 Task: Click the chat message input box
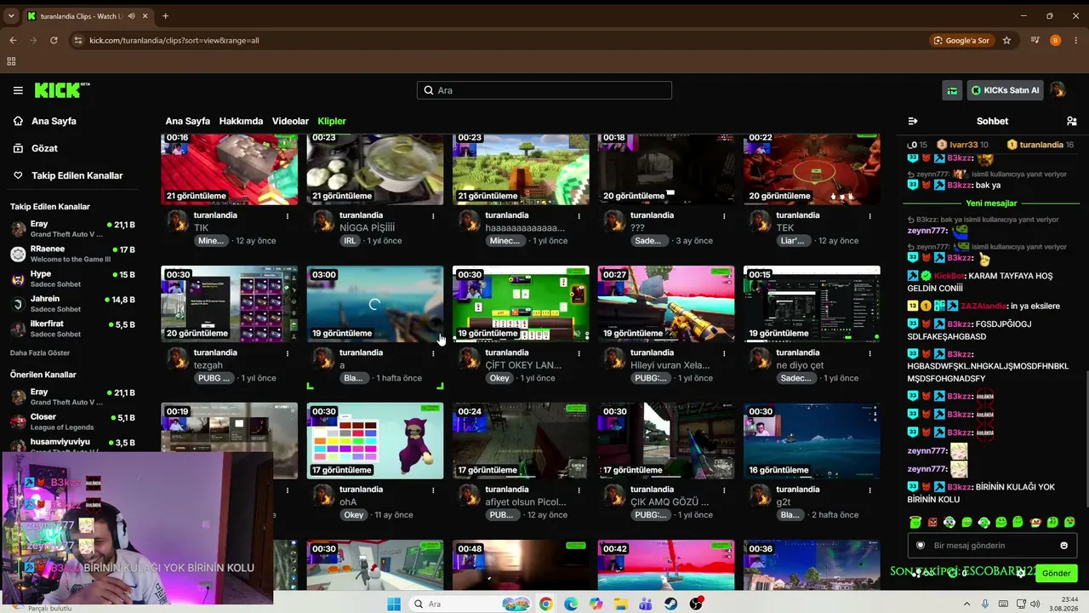tap(992, 546)
